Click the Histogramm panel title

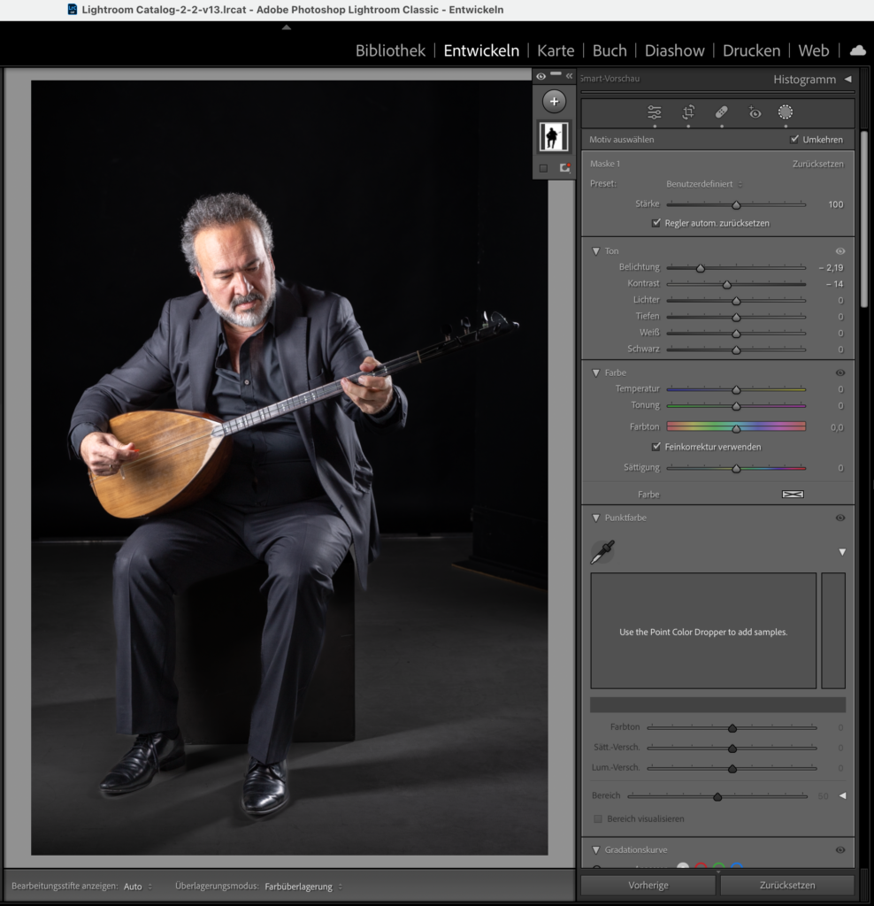(805, 79)
